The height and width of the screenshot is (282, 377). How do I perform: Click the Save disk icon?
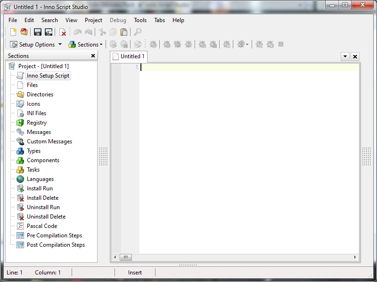(38, 32)
